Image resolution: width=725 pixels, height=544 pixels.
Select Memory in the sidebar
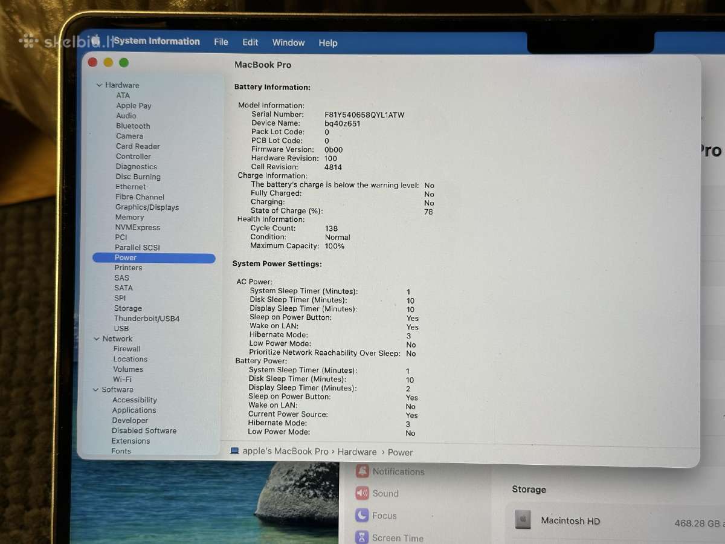pos(129,217)
